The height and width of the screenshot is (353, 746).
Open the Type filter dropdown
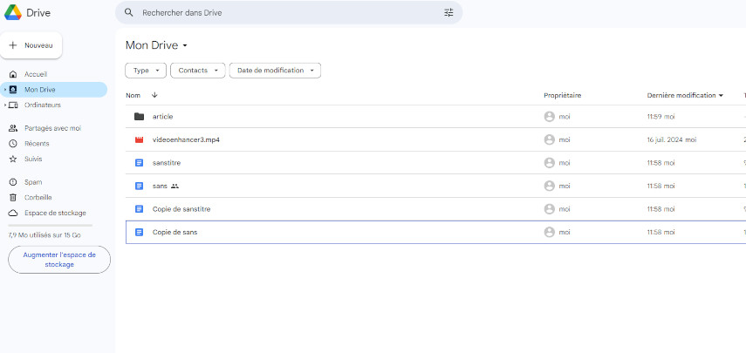[x=146, y=71]
